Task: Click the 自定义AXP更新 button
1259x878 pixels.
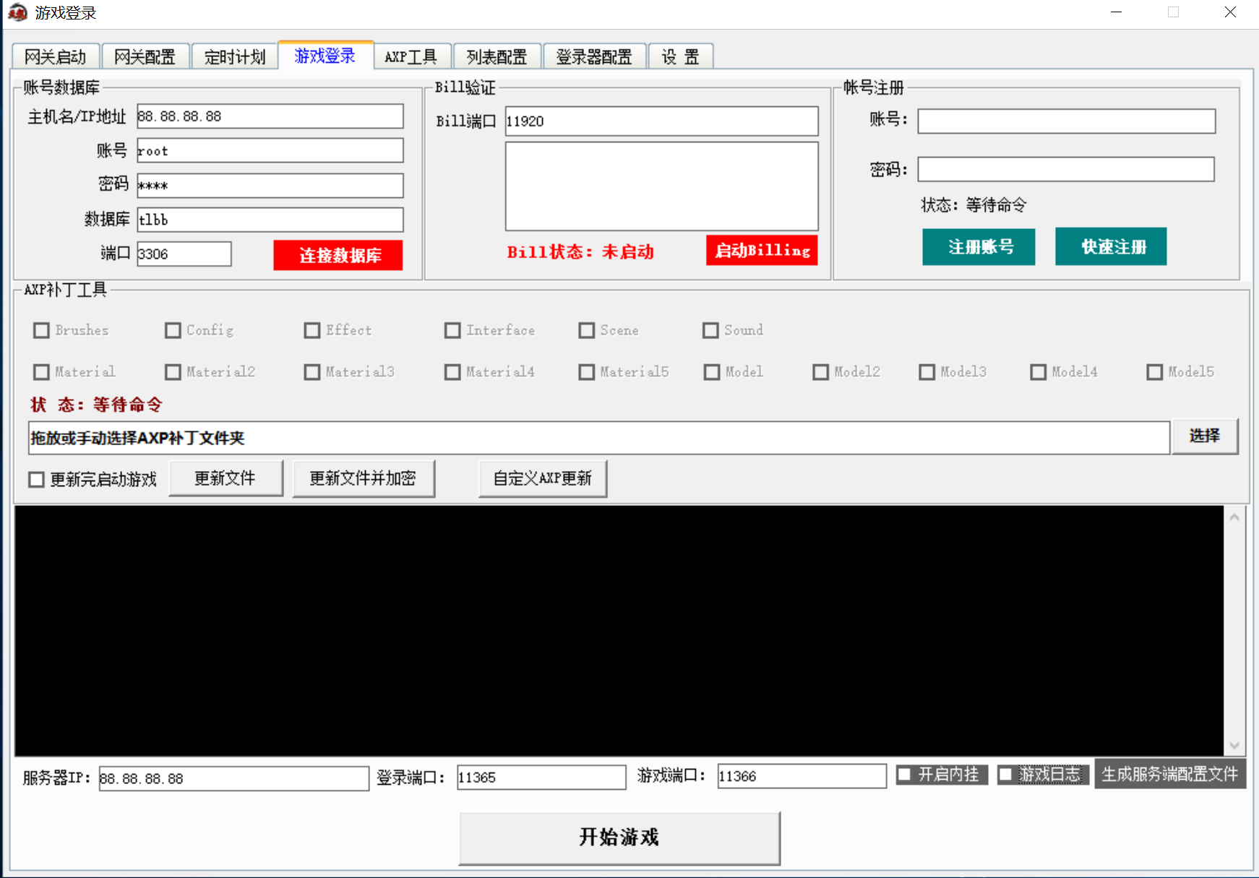Action: (543, 478)
